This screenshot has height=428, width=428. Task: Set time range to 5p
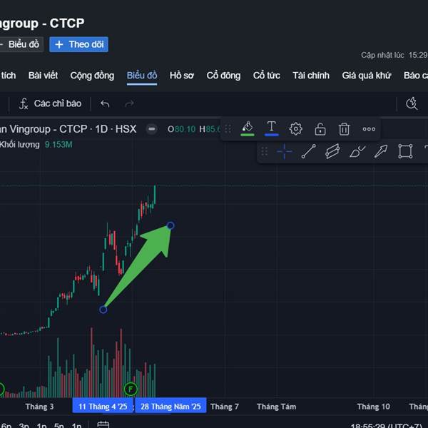(x=59, y=424)
